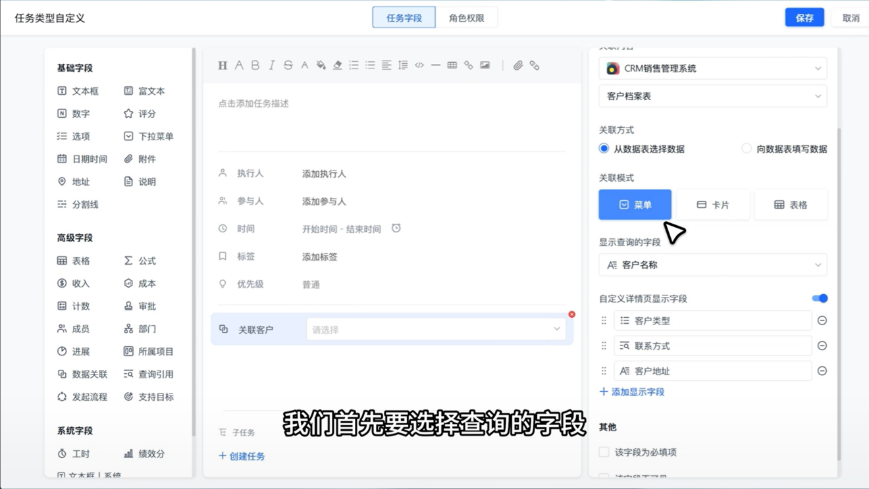Add the 支持目标 field
Screen dimensions: 869x489
(x=149, y=397)
